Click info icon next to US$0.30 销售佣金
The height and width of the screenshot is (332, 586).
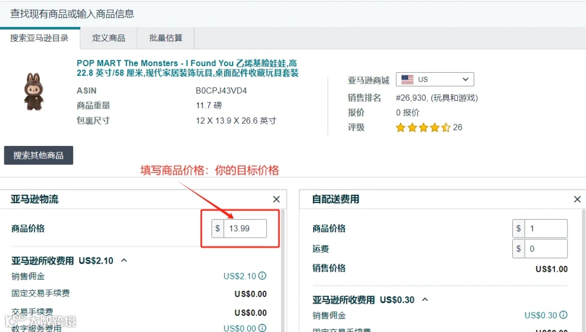(563, 315)
